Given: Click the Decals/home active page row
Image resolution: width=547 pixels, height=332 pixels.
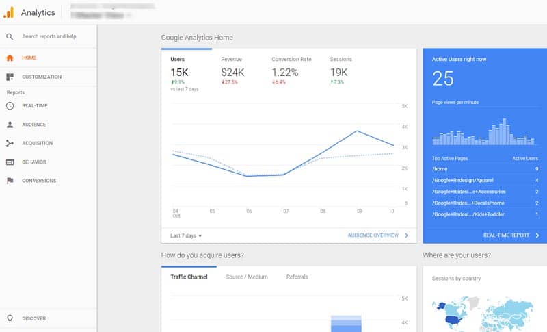Looking at the screenshot, I should (x=485, y=203).
